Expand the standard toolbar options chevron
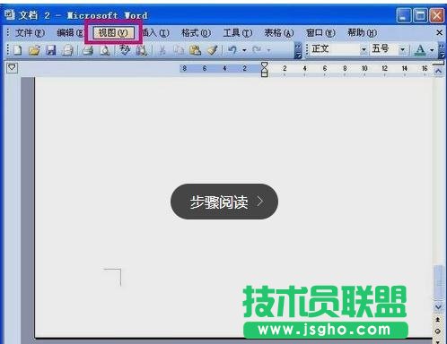Viewport: 447px width, 344px height. [x=298, y=50]
